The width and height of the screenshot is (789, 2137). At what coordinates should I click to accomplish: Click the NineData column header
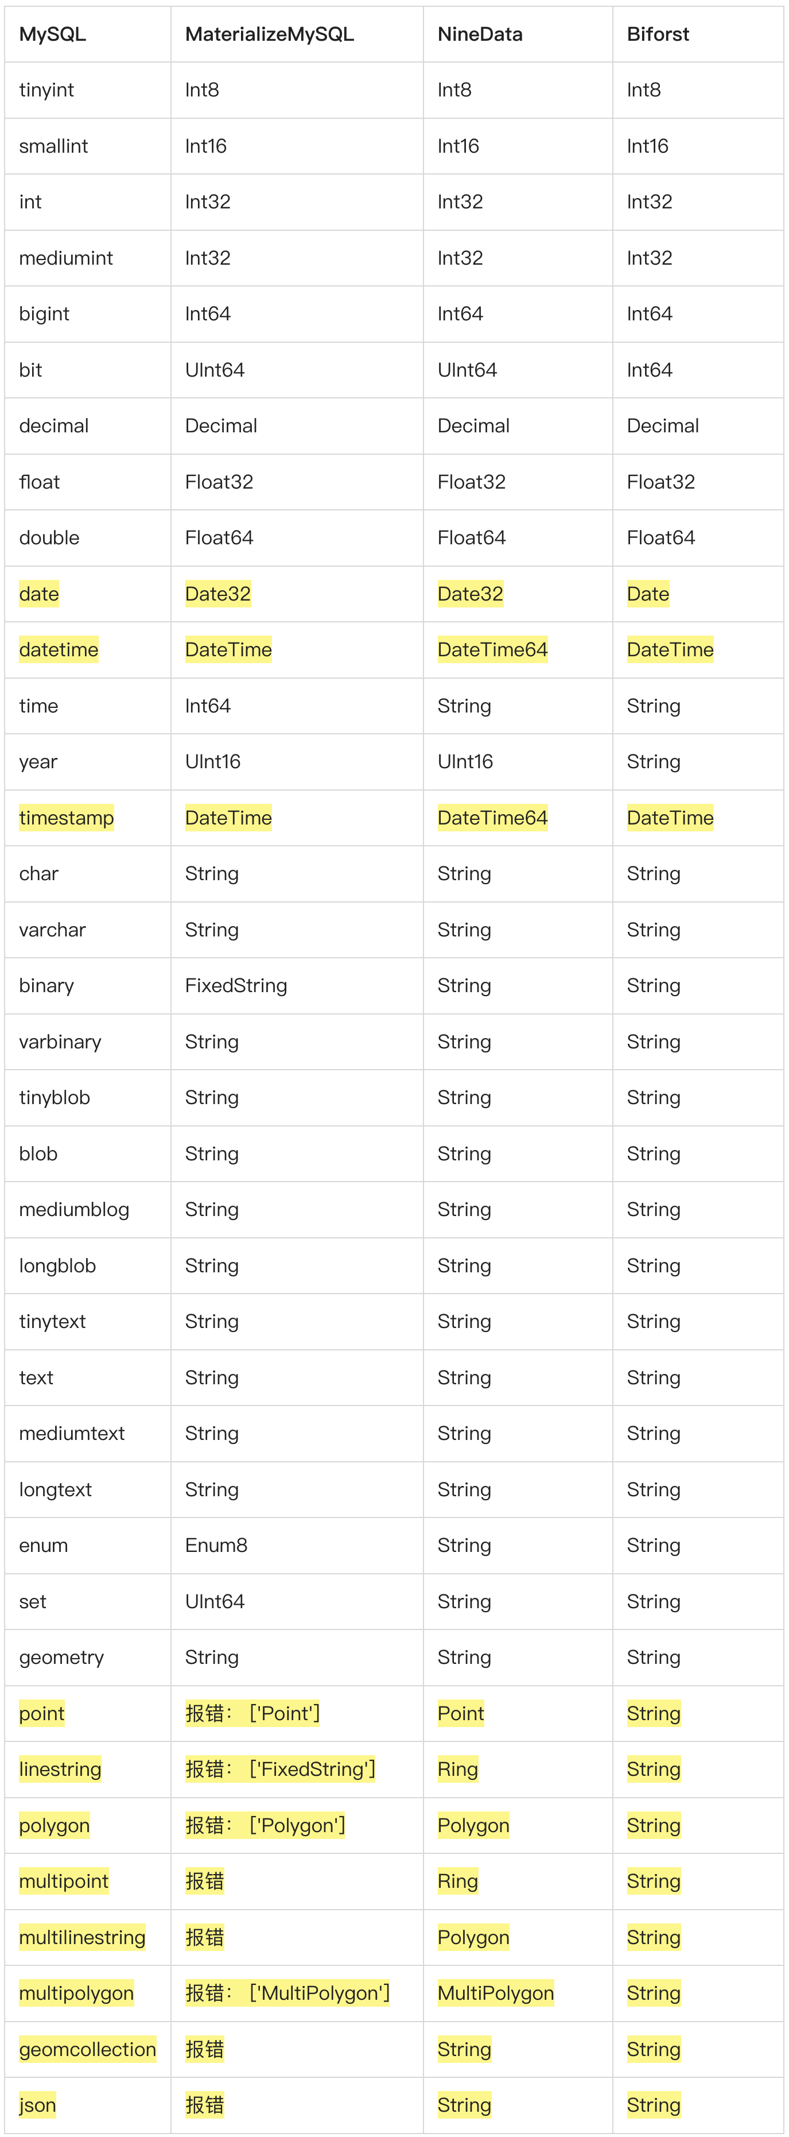tap(480, 34)
